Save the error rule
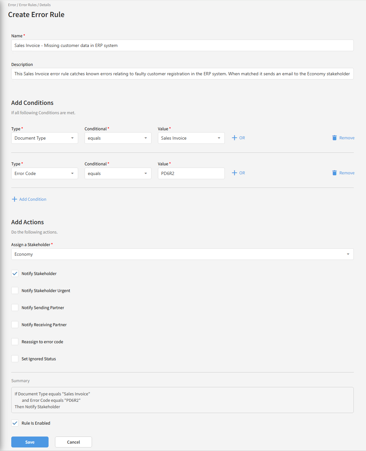Screen dimensions: 366x451 pyautogui.click(x=30, y=442)
